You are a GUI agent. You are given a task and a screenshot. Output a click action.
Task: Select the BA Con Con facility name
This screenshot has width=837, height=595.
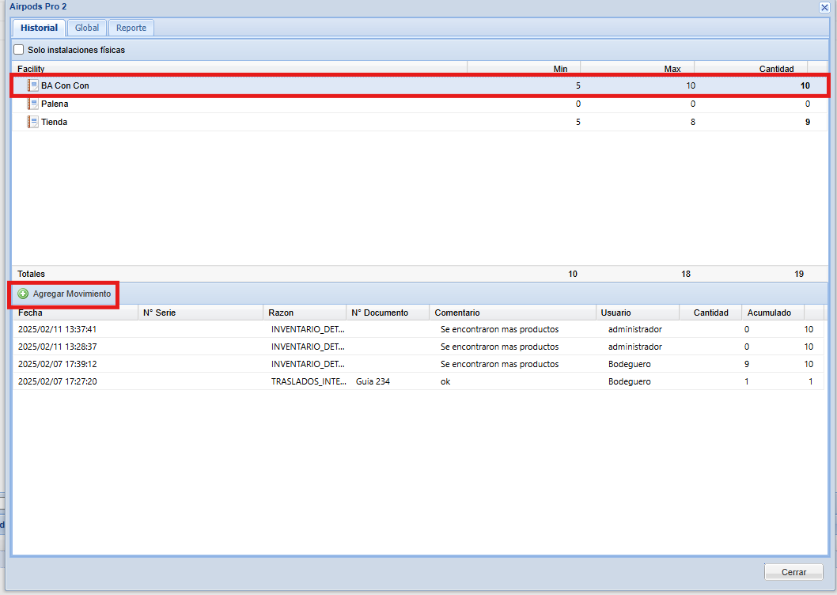65,85
